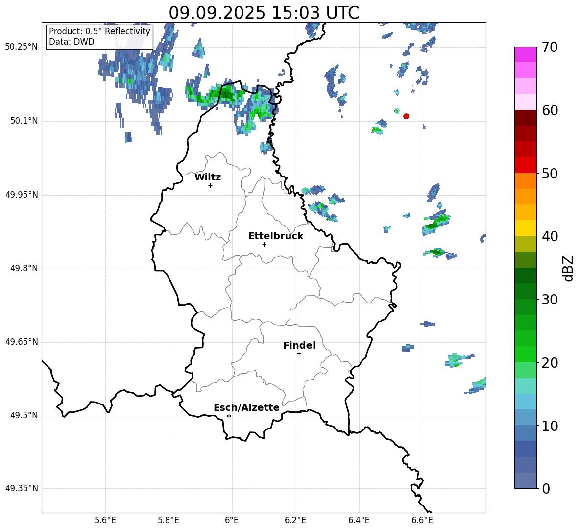The width and height of the screenshot is (580, 530).
Task: Click the 6°E longitude label
Action: click(x=232, y=520)
